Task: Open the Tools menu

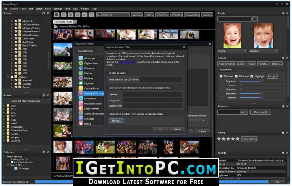Action: (67, 9)
